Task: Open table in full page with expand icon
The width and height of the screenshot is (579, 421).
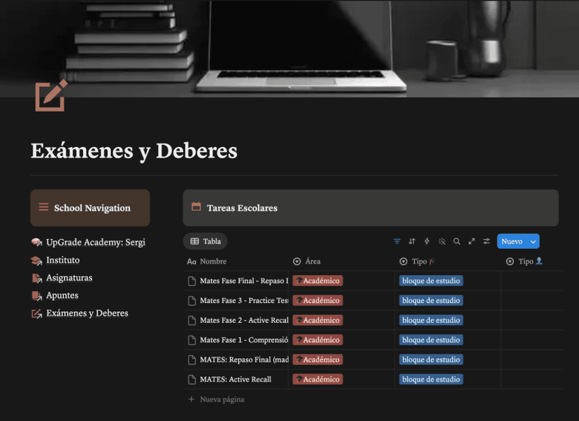Action: point(471,241)
